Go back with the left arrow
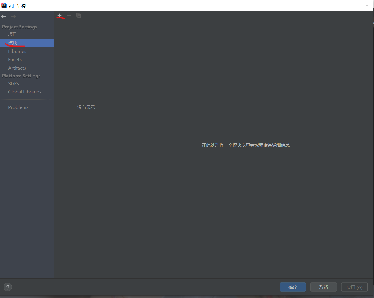The image size is (374, 298). click(4, 16)
